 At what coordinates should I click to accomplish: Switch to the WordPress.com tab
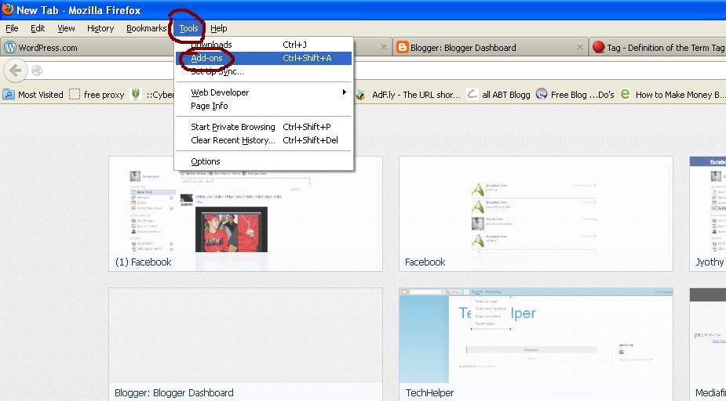[88, 47]
